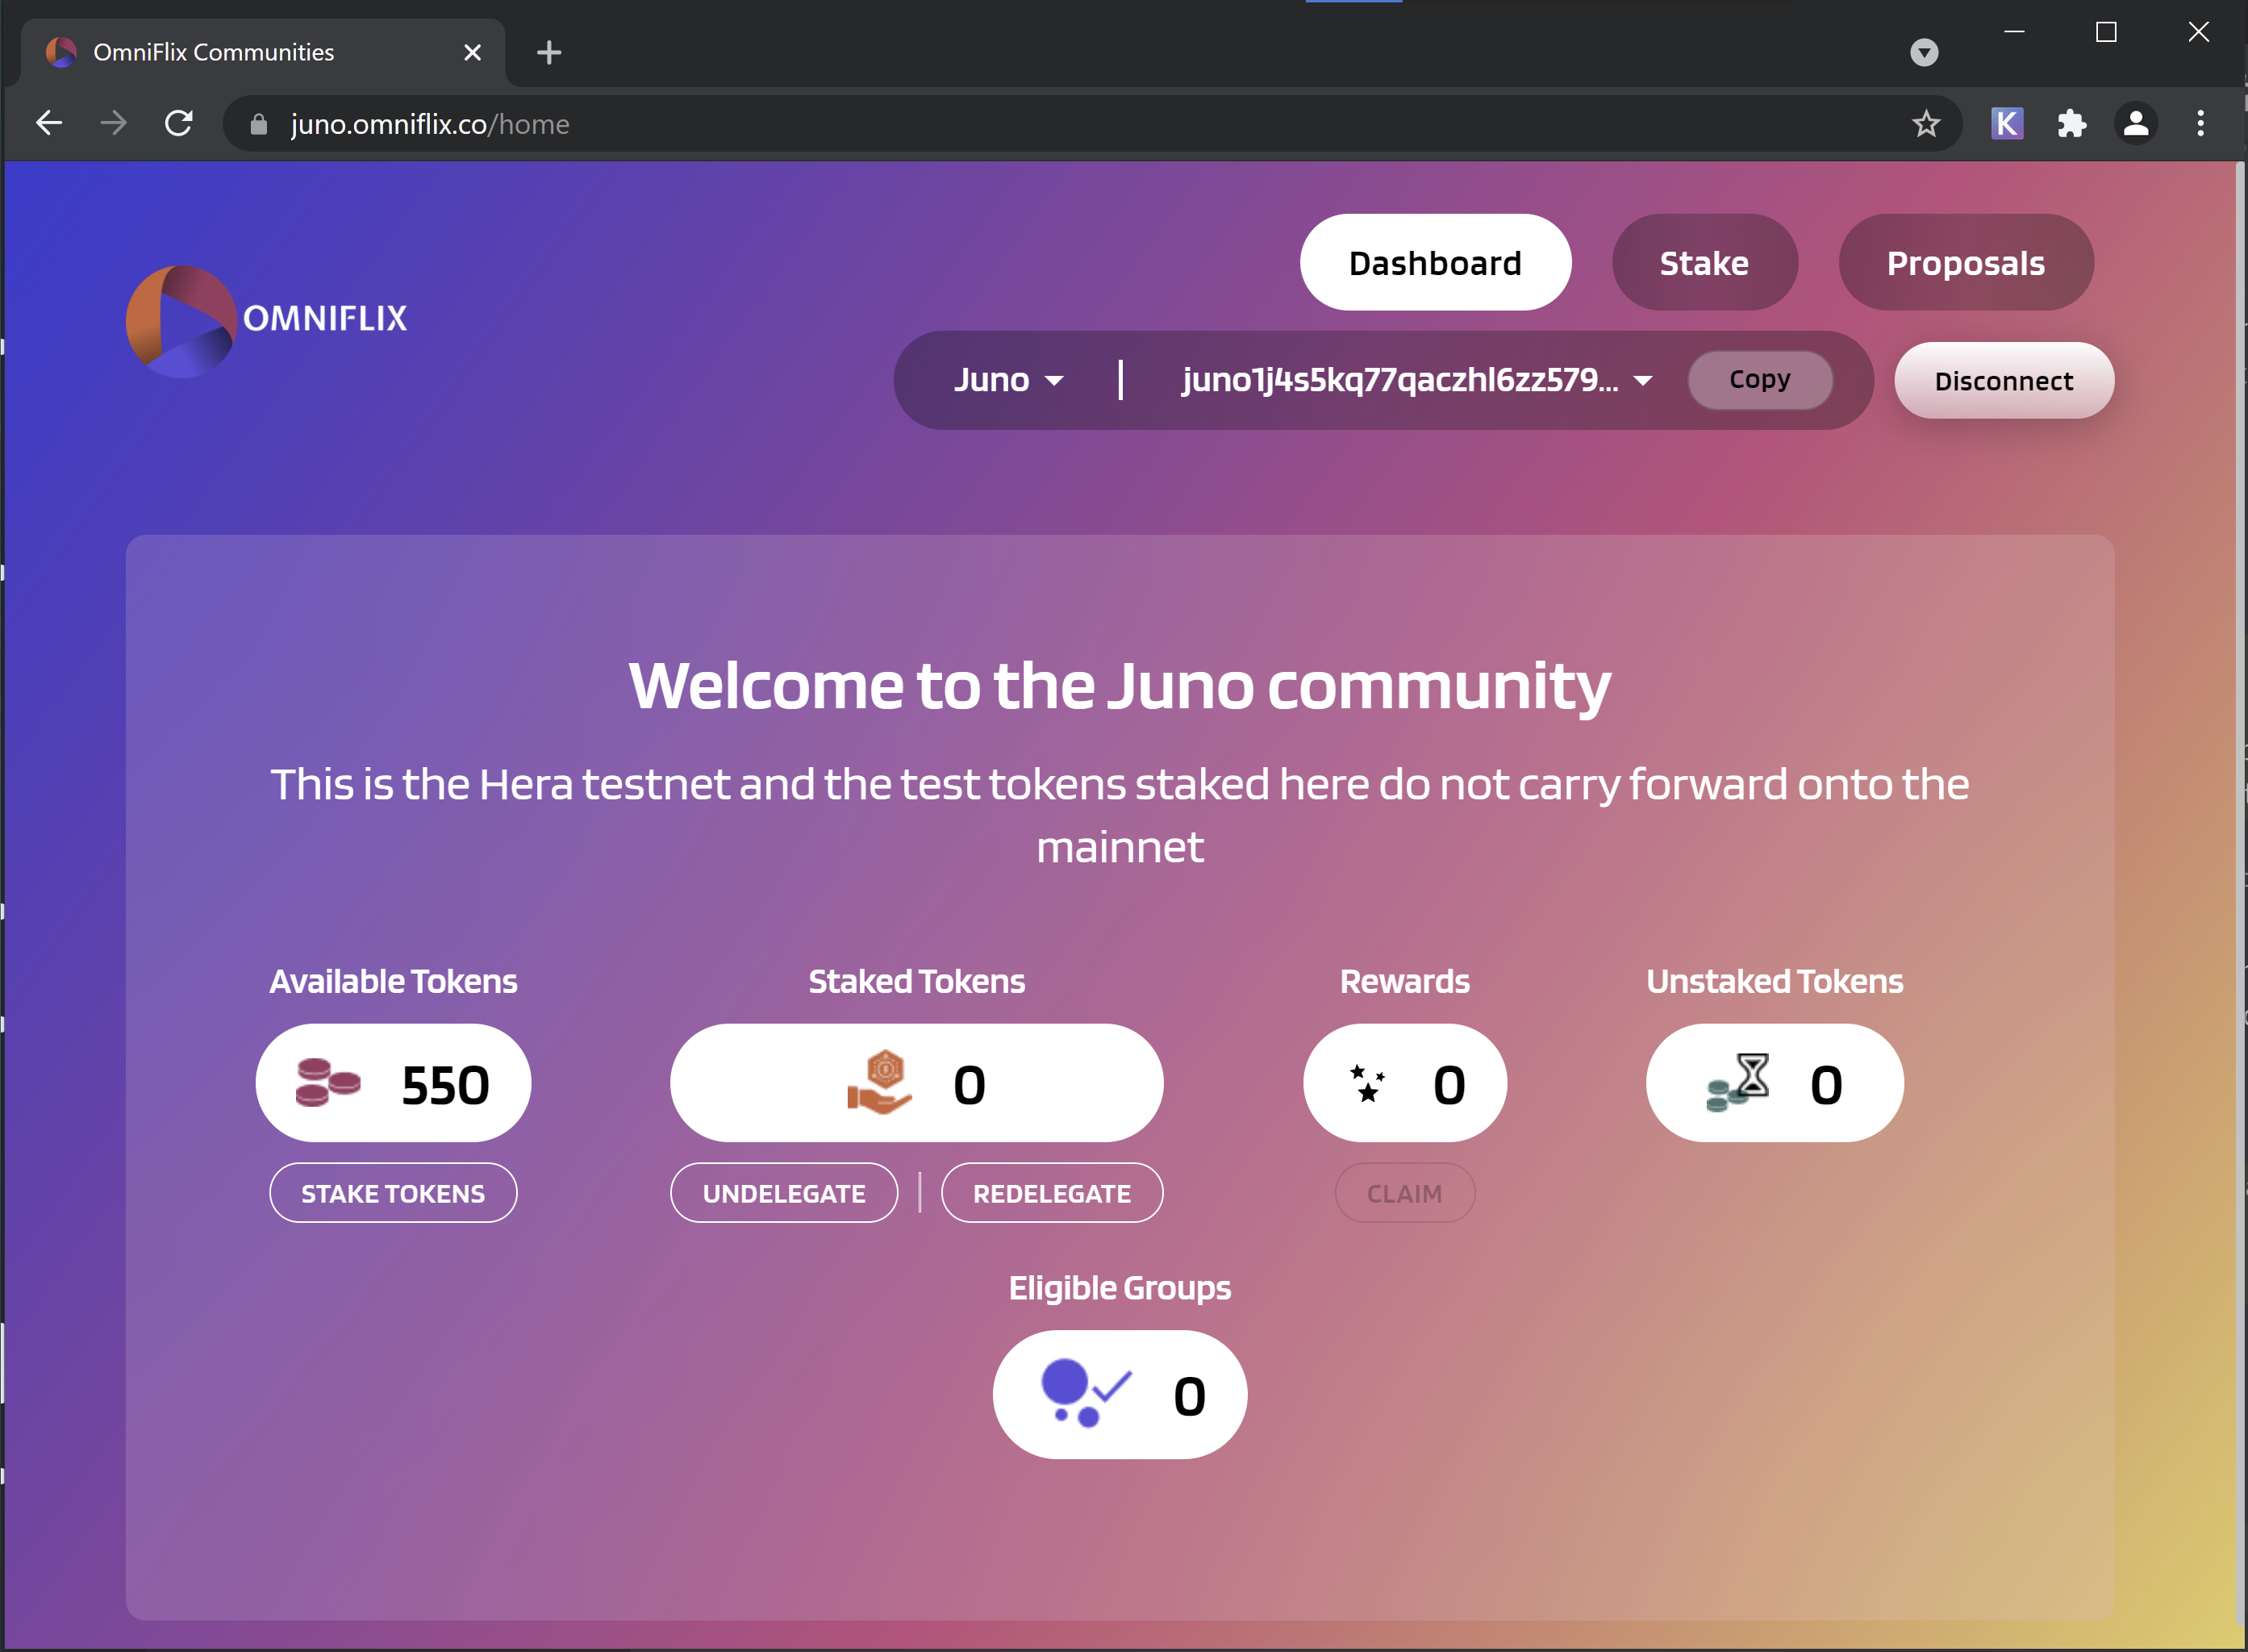Viewport: 2248px width, 1652px height.
Task: Minimize the browser window
Action: click(x=2014, y=32)
